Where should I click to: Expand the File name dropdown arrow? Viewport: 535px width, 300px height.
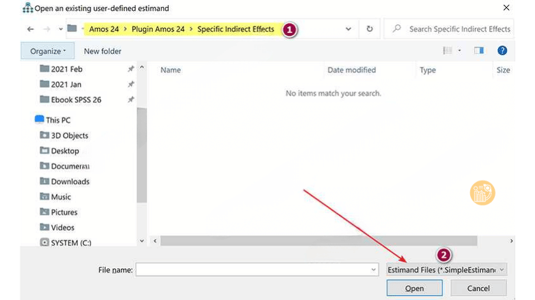[373, 269]
